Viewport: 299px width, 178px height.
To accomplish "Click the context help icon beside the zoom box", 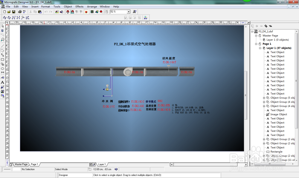I will pyautogui.click(x=135, y=12).
